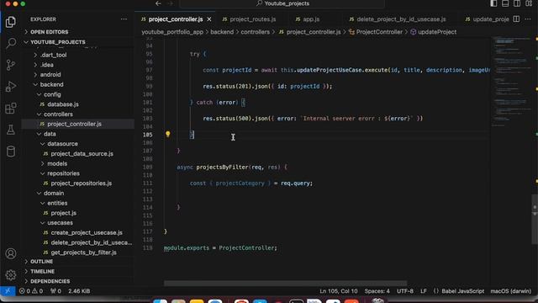
Task: Change indentation via Spaces: 4
Action: pos(377,291)
